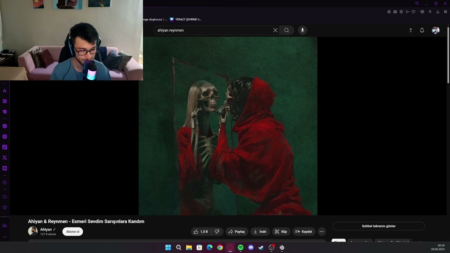This screenshot has width=450, height=253.
Task: Click the send/flow arrow icon in toolbar
Action: [x=407, y=12]
